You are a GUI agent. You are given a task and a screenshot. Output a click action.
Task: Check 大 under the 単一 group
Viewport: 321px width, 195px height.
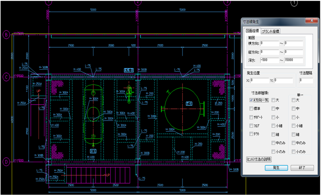click(x=293, y=100)
